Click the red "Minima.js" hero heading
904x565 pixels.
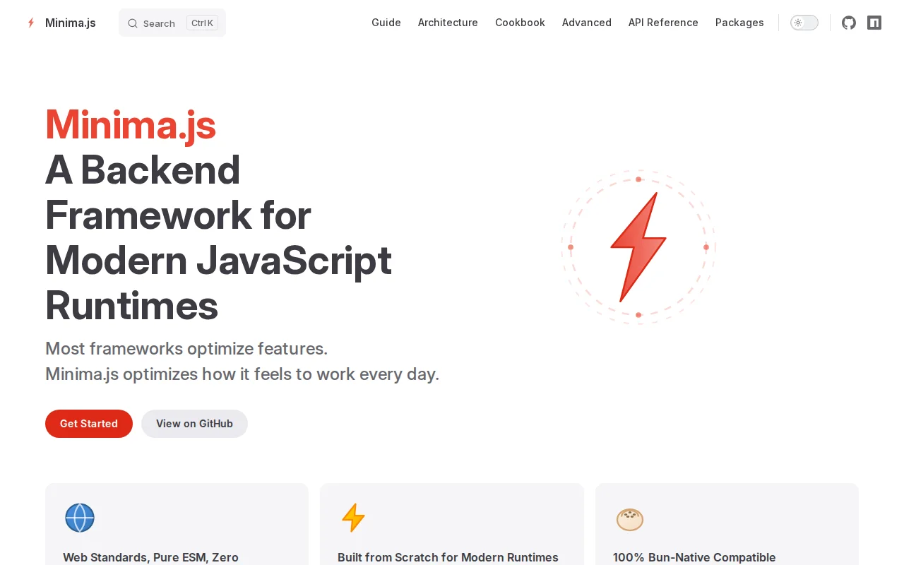point(131,125)
